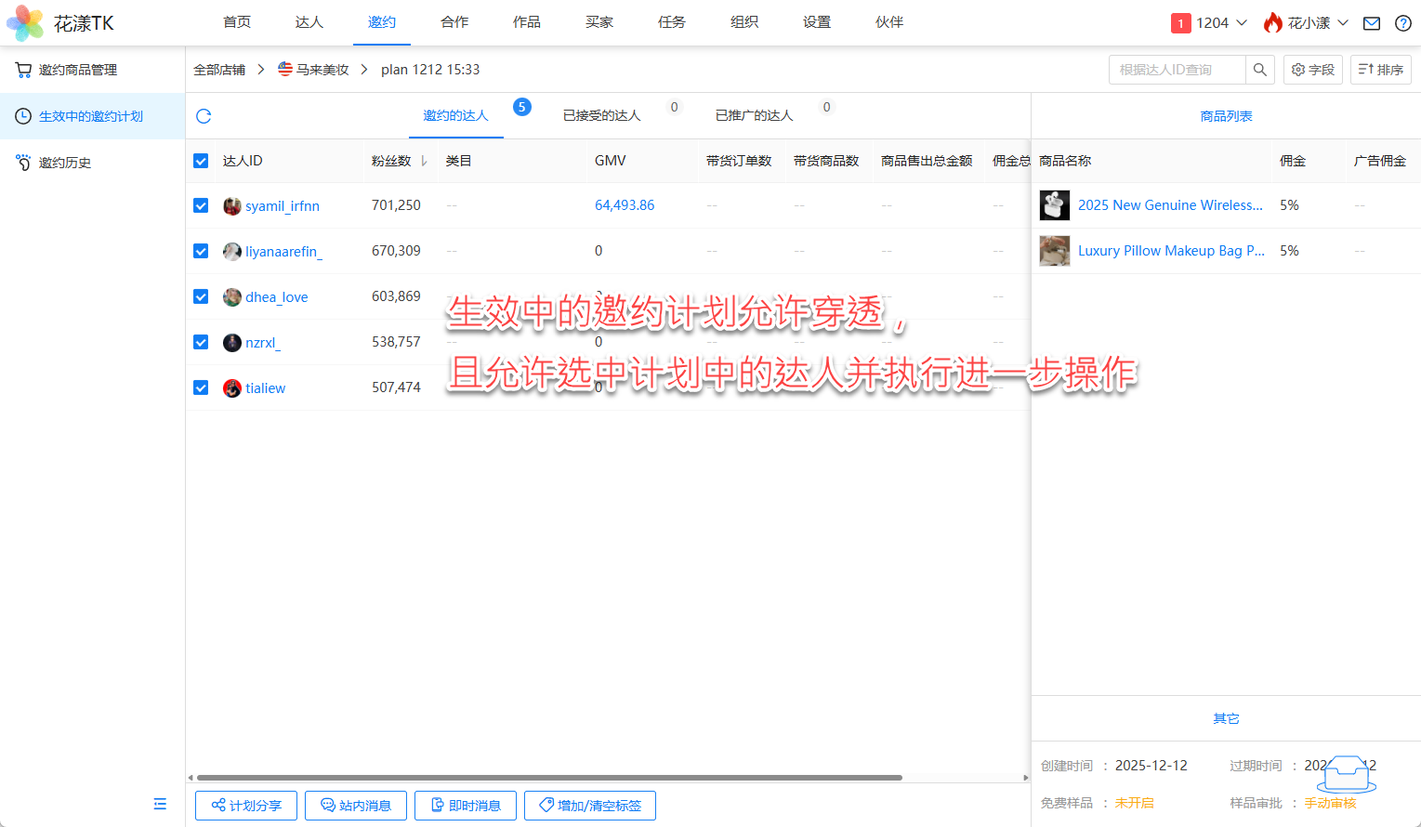Open the 合作 menu in the top navigation
Viewport: 1421px width, 827px height.
[x=454, y=22]
